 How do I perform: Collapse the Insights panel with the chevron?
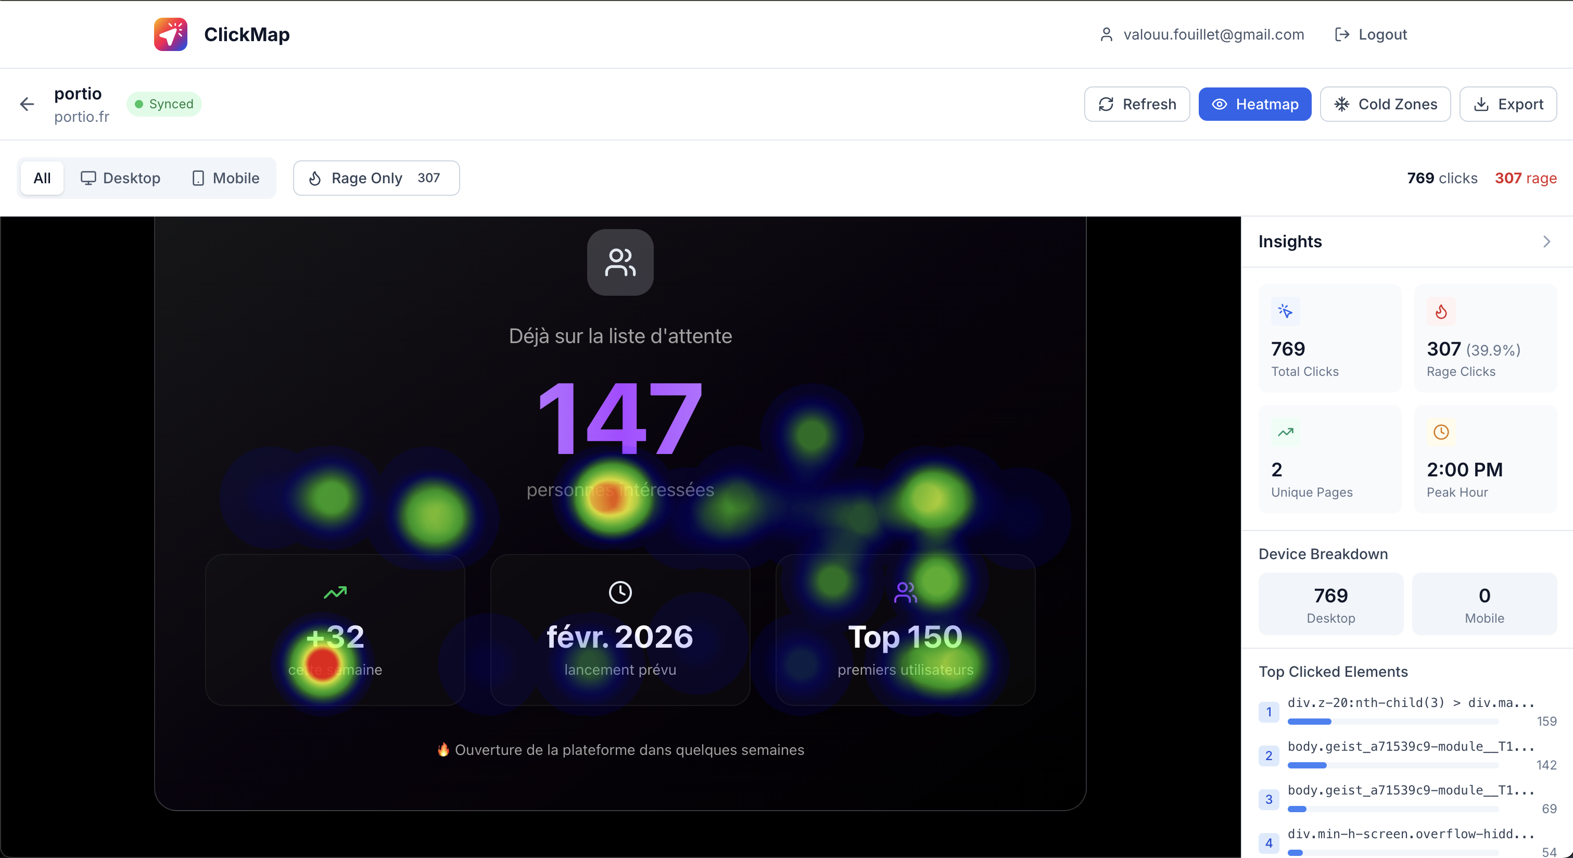[x=1546, y=242]
